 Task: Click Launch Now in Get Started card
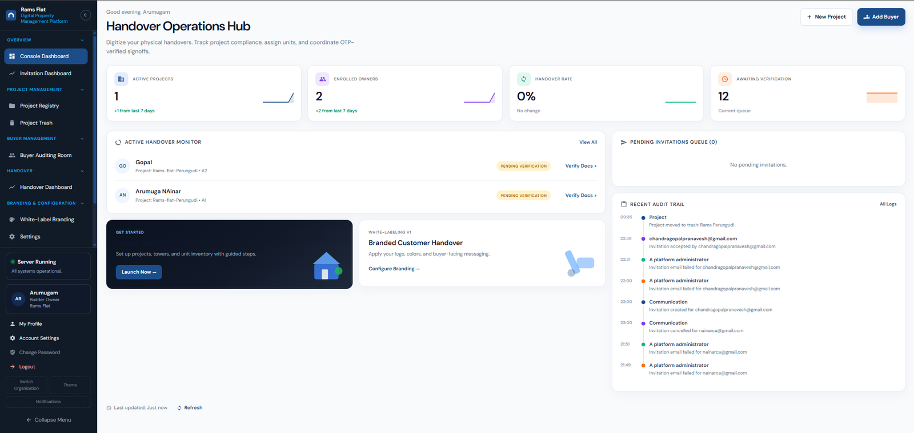click(139, 272)
